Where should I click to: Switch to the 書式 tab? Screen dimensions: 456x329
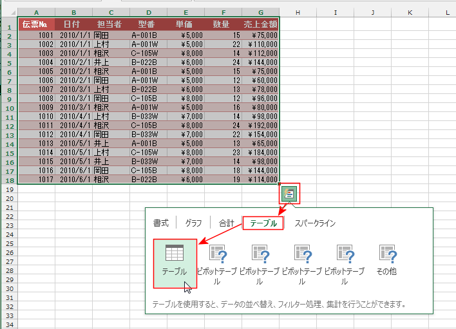point(161,223)
